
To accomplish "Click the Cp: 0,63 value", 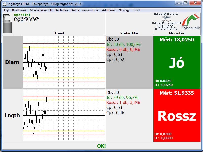I will [x=114, y=54].
